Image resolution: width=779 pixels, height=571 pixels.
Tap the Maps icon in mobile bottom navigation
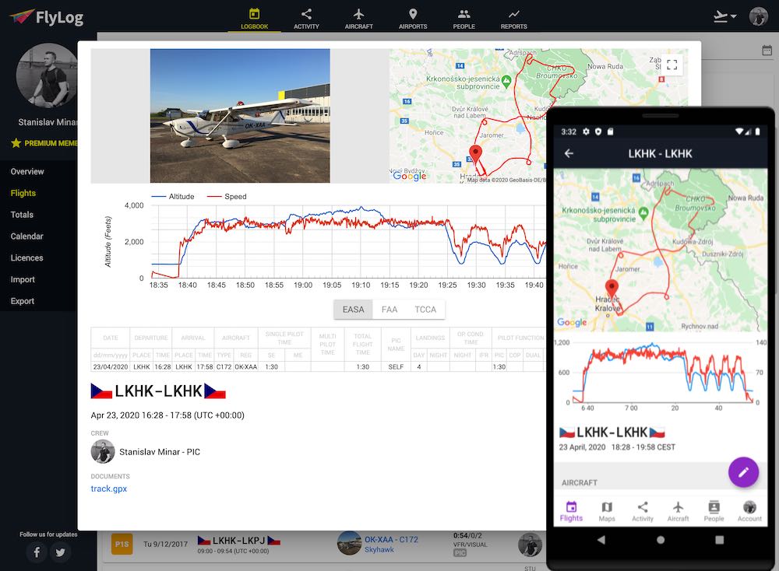(x=607, y=511)
